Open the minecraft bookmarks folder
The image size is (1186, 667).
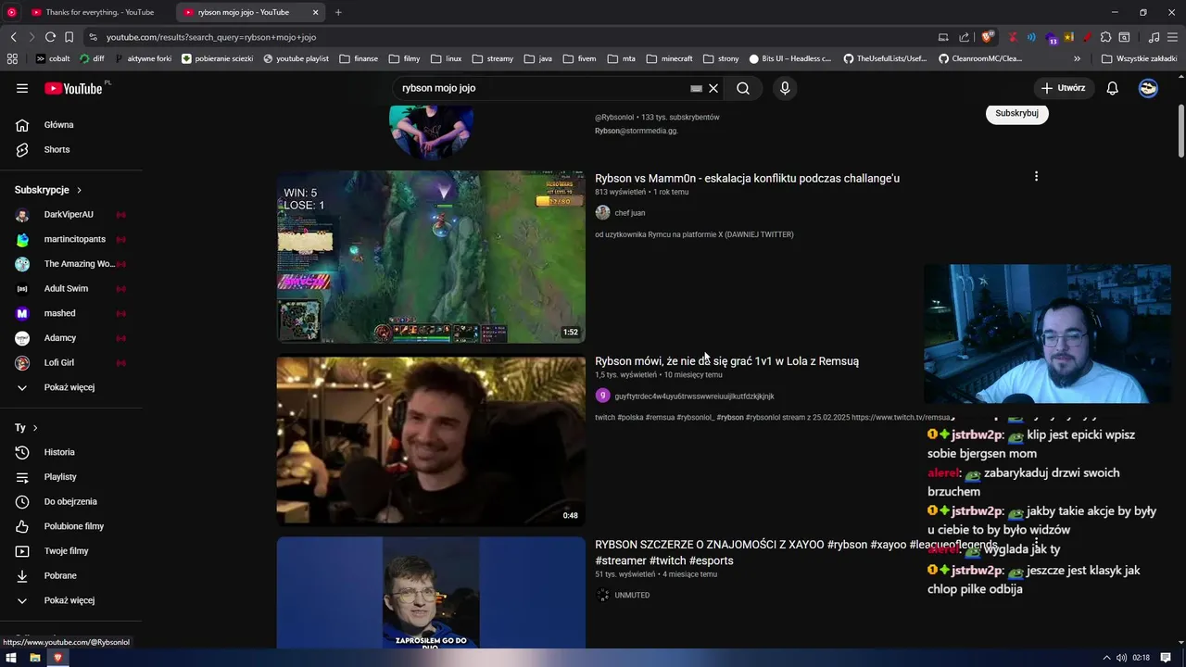point(670,58)
